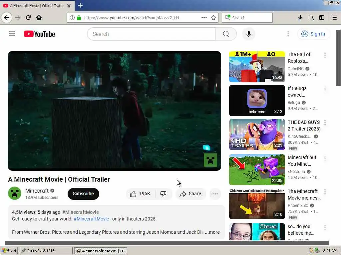Screen dimensions: 341x255
Task: Click the Phoenix SC channel name
Action: (298, 205)
